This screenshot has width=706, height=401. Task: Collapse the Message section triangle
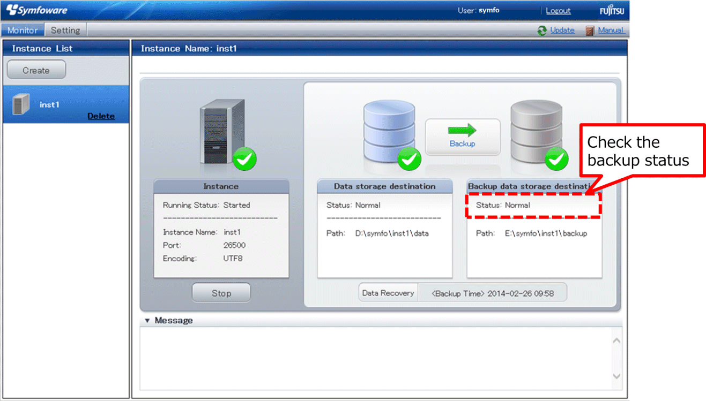(x=147, y=321)
